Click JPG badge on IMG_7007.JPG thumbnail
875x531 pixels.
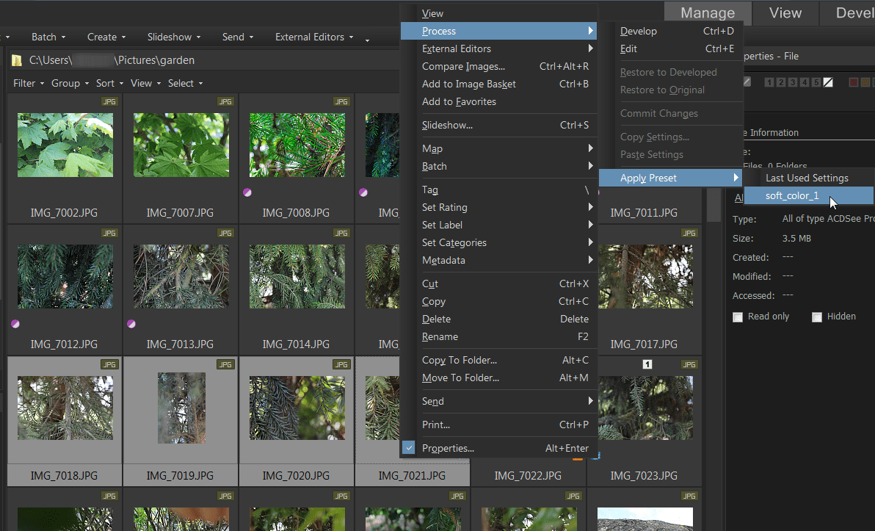pos(225,101)
